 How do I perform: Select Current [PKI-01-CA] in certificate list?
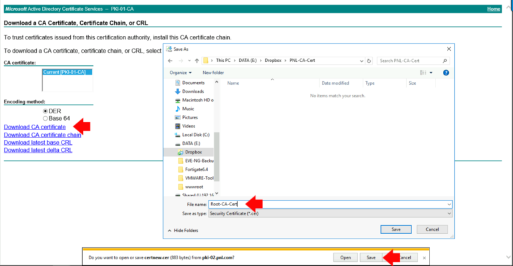[67, 72]
